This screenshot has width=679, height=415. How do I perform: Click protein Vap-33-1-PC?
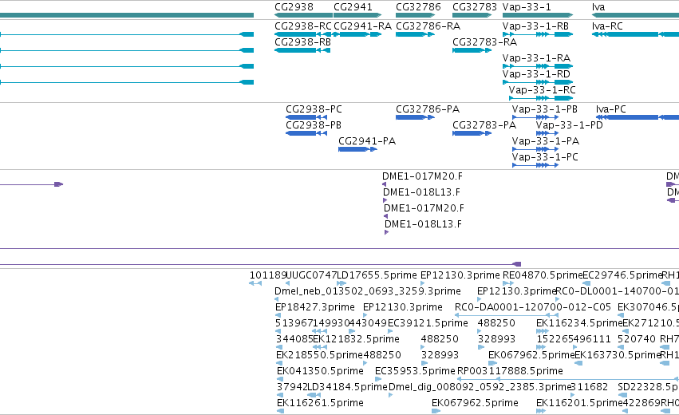point(535,165)
